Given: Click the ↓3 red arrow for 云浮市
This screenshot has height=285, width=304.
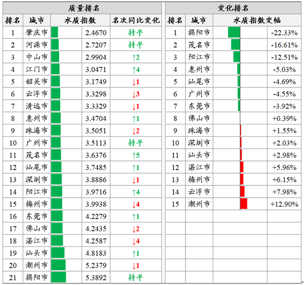Looking at the screenshot, I should [135, 94].
